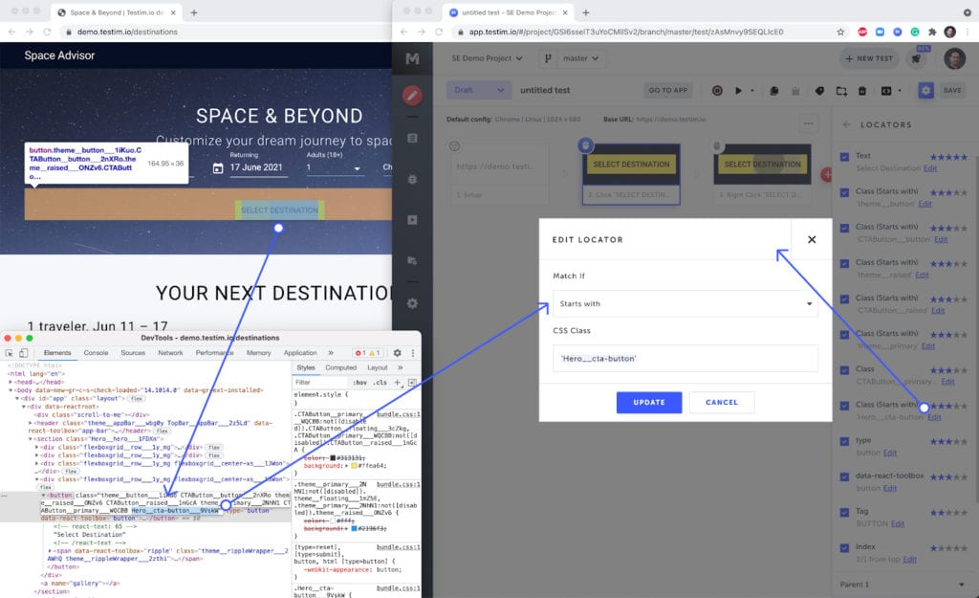Play the untitled test

pyautogui.click(x=738, y=91)
